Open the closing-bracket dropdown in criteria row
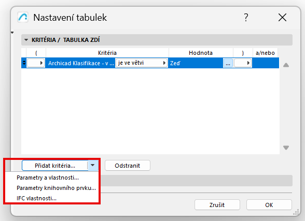 pyautogui.click(x=243, y=63)
